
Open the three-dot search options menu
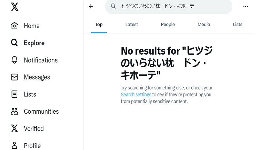click(245, 6)
